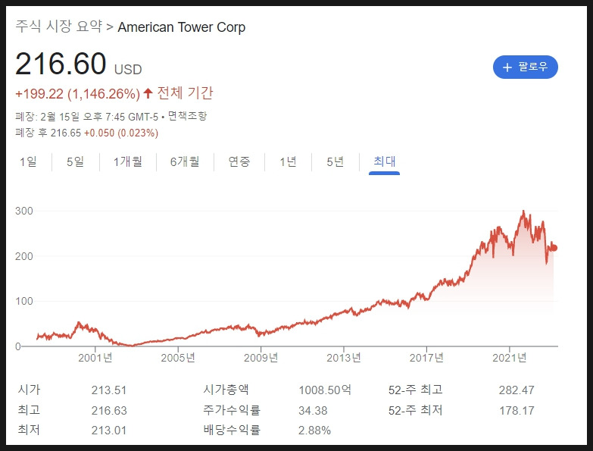
Task: Select the 5년 range tab
Action: coord(335,161)
